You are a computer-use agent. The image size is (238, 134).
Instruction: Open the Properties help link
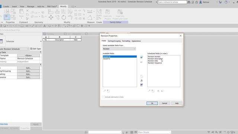(x=4, y=124)
